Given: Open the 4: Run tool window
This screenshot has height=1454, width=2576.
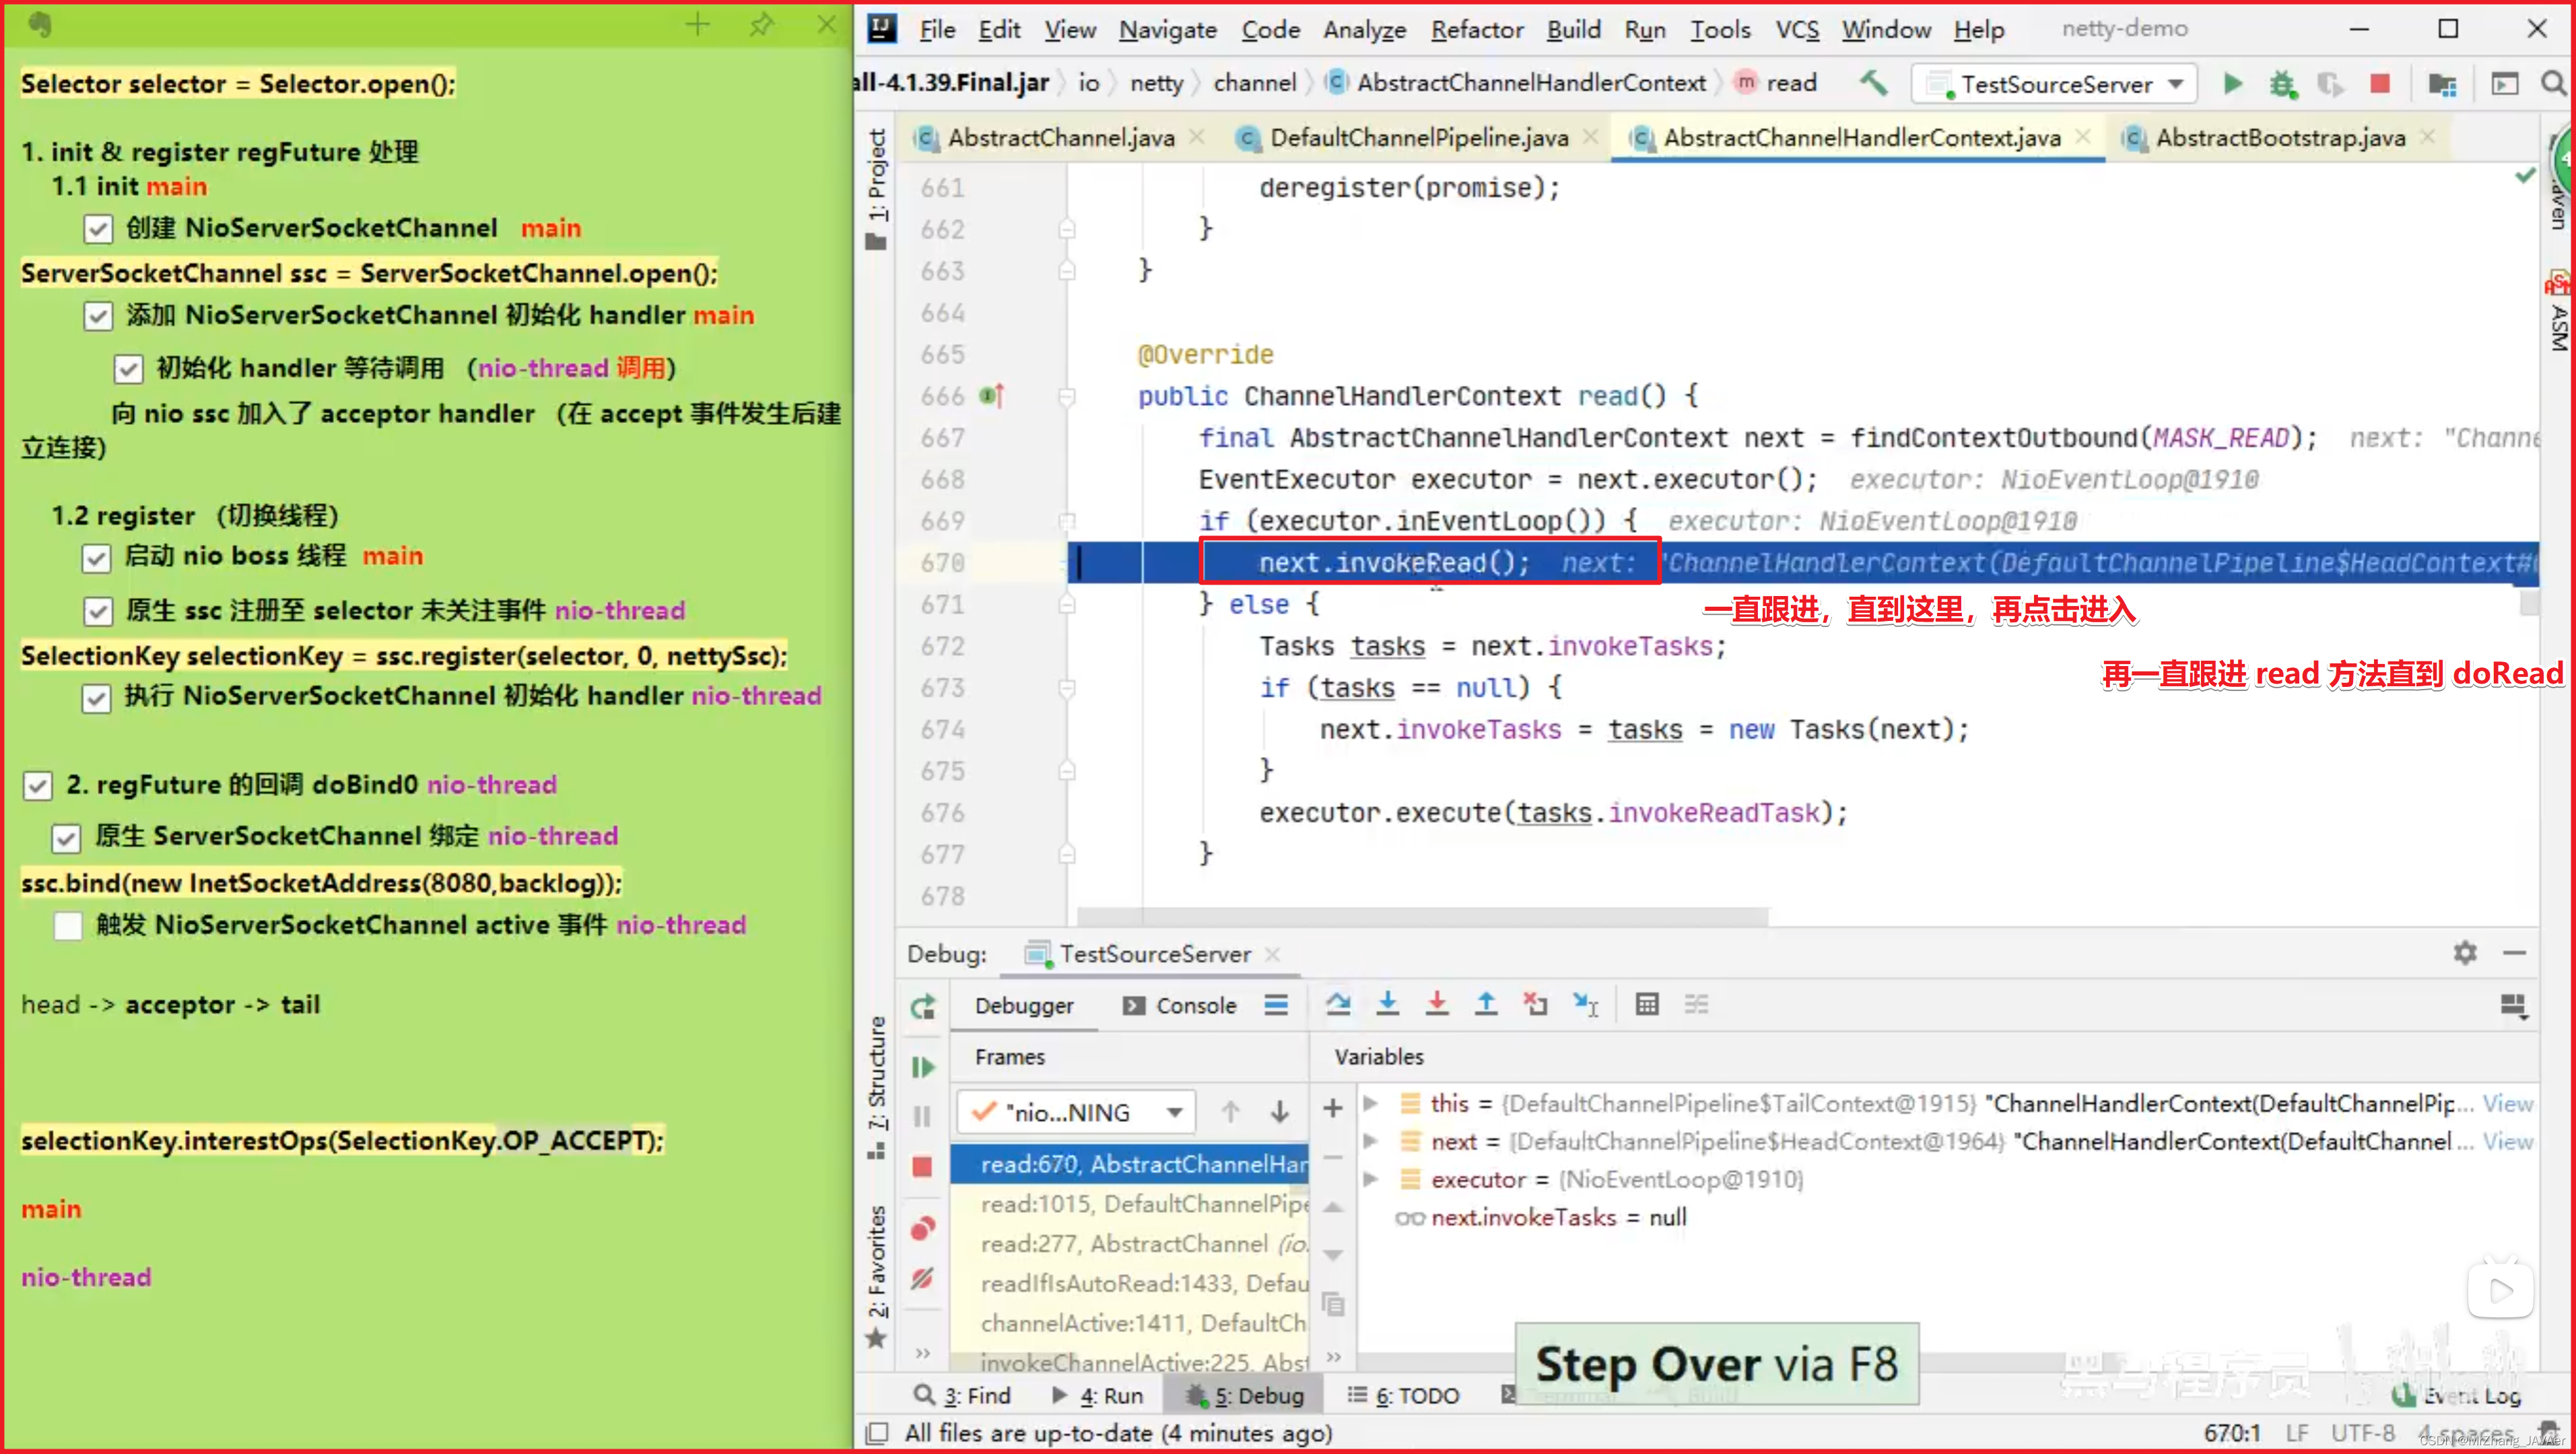Looking at the screenshot, I should coord(1097,1395).
